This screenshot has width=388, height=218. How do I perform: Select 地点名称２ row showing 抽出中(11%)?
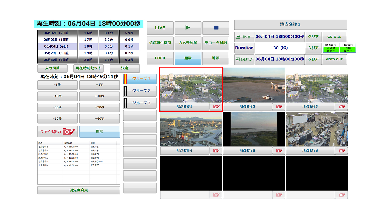(x=78, y=162)
